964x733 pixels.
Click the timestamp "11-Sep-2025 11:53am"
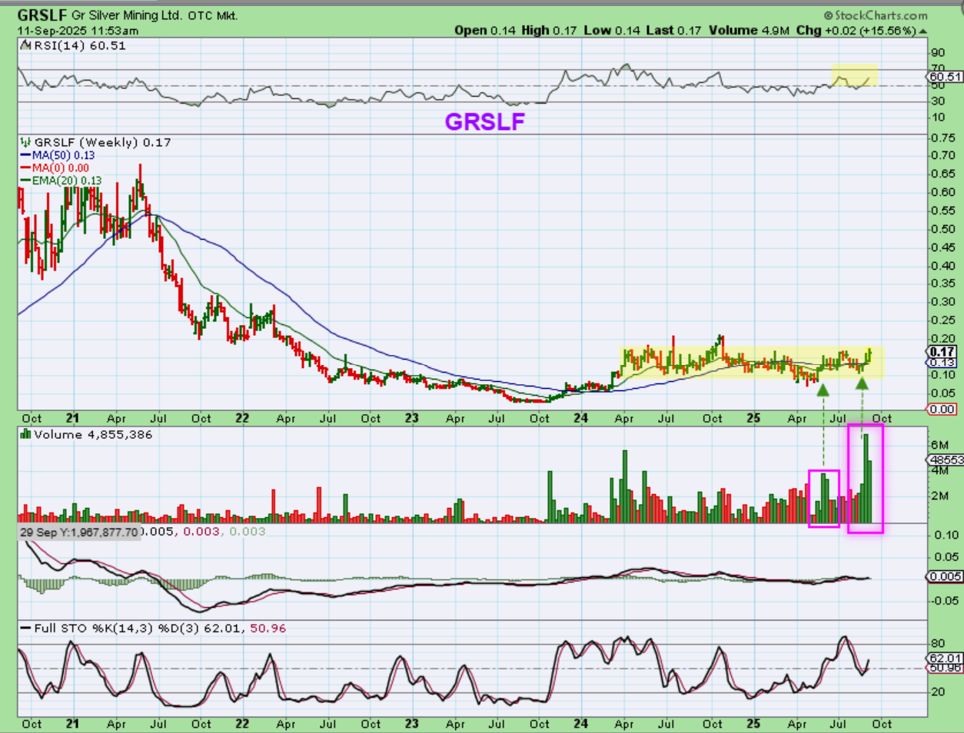pos(78,31)
